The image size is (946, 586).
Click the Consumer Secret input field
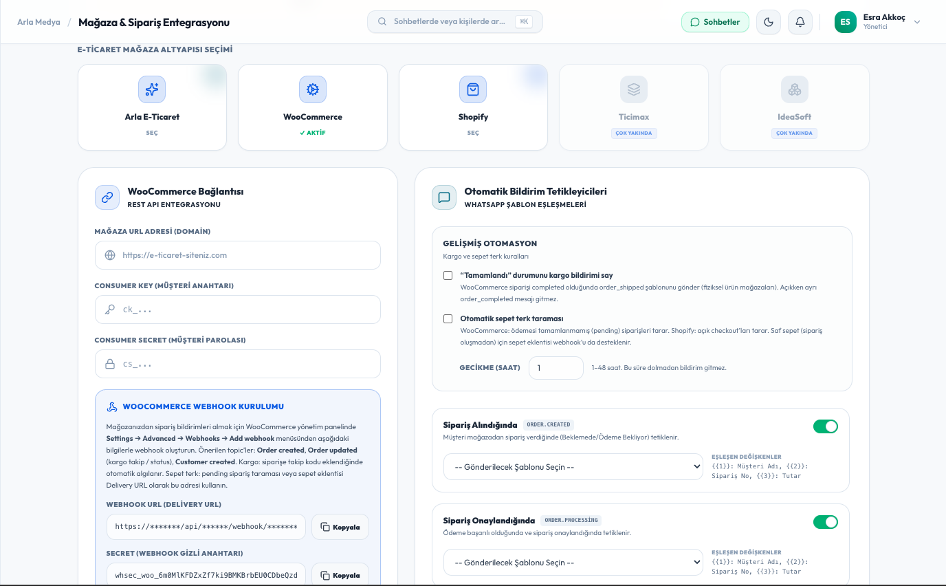coord(238,364)
